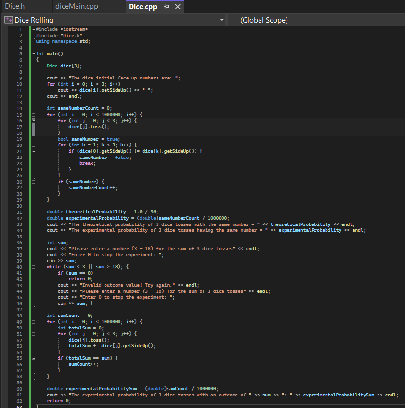Click the Dice Rolling project icon
The height and width of the screenshot is (408, 405).
point(9,20)
